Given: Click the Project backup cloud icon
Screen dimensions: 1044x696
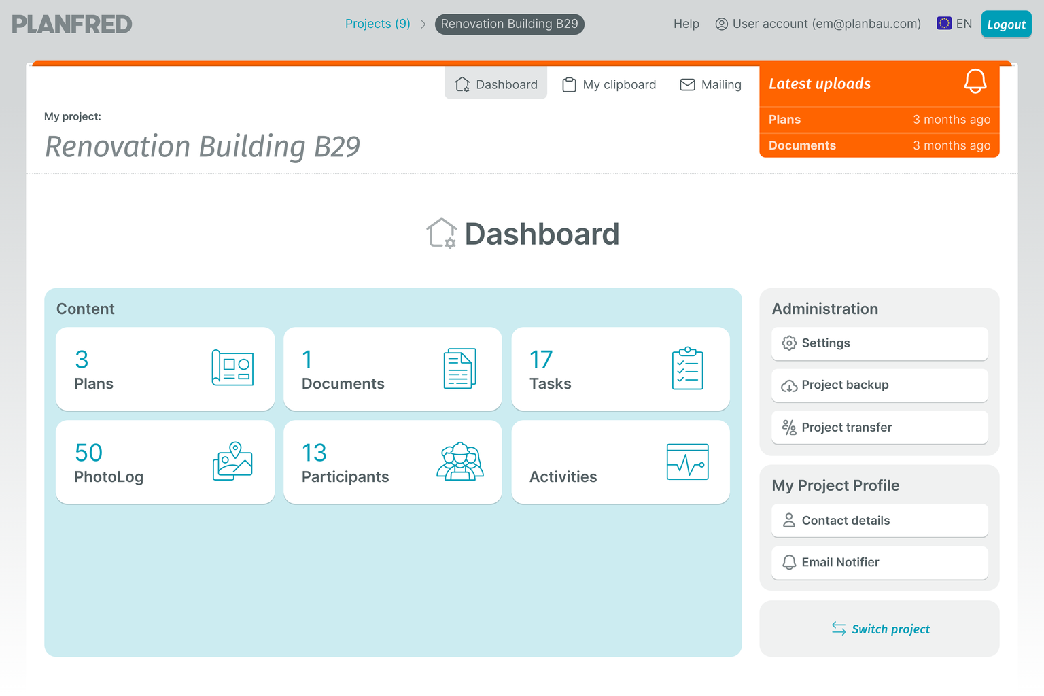Looking at the screenshot, I should click(789, 385).
